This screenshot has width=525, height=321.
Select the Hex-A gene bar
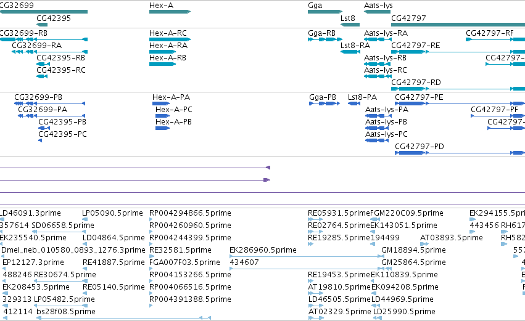170,12
